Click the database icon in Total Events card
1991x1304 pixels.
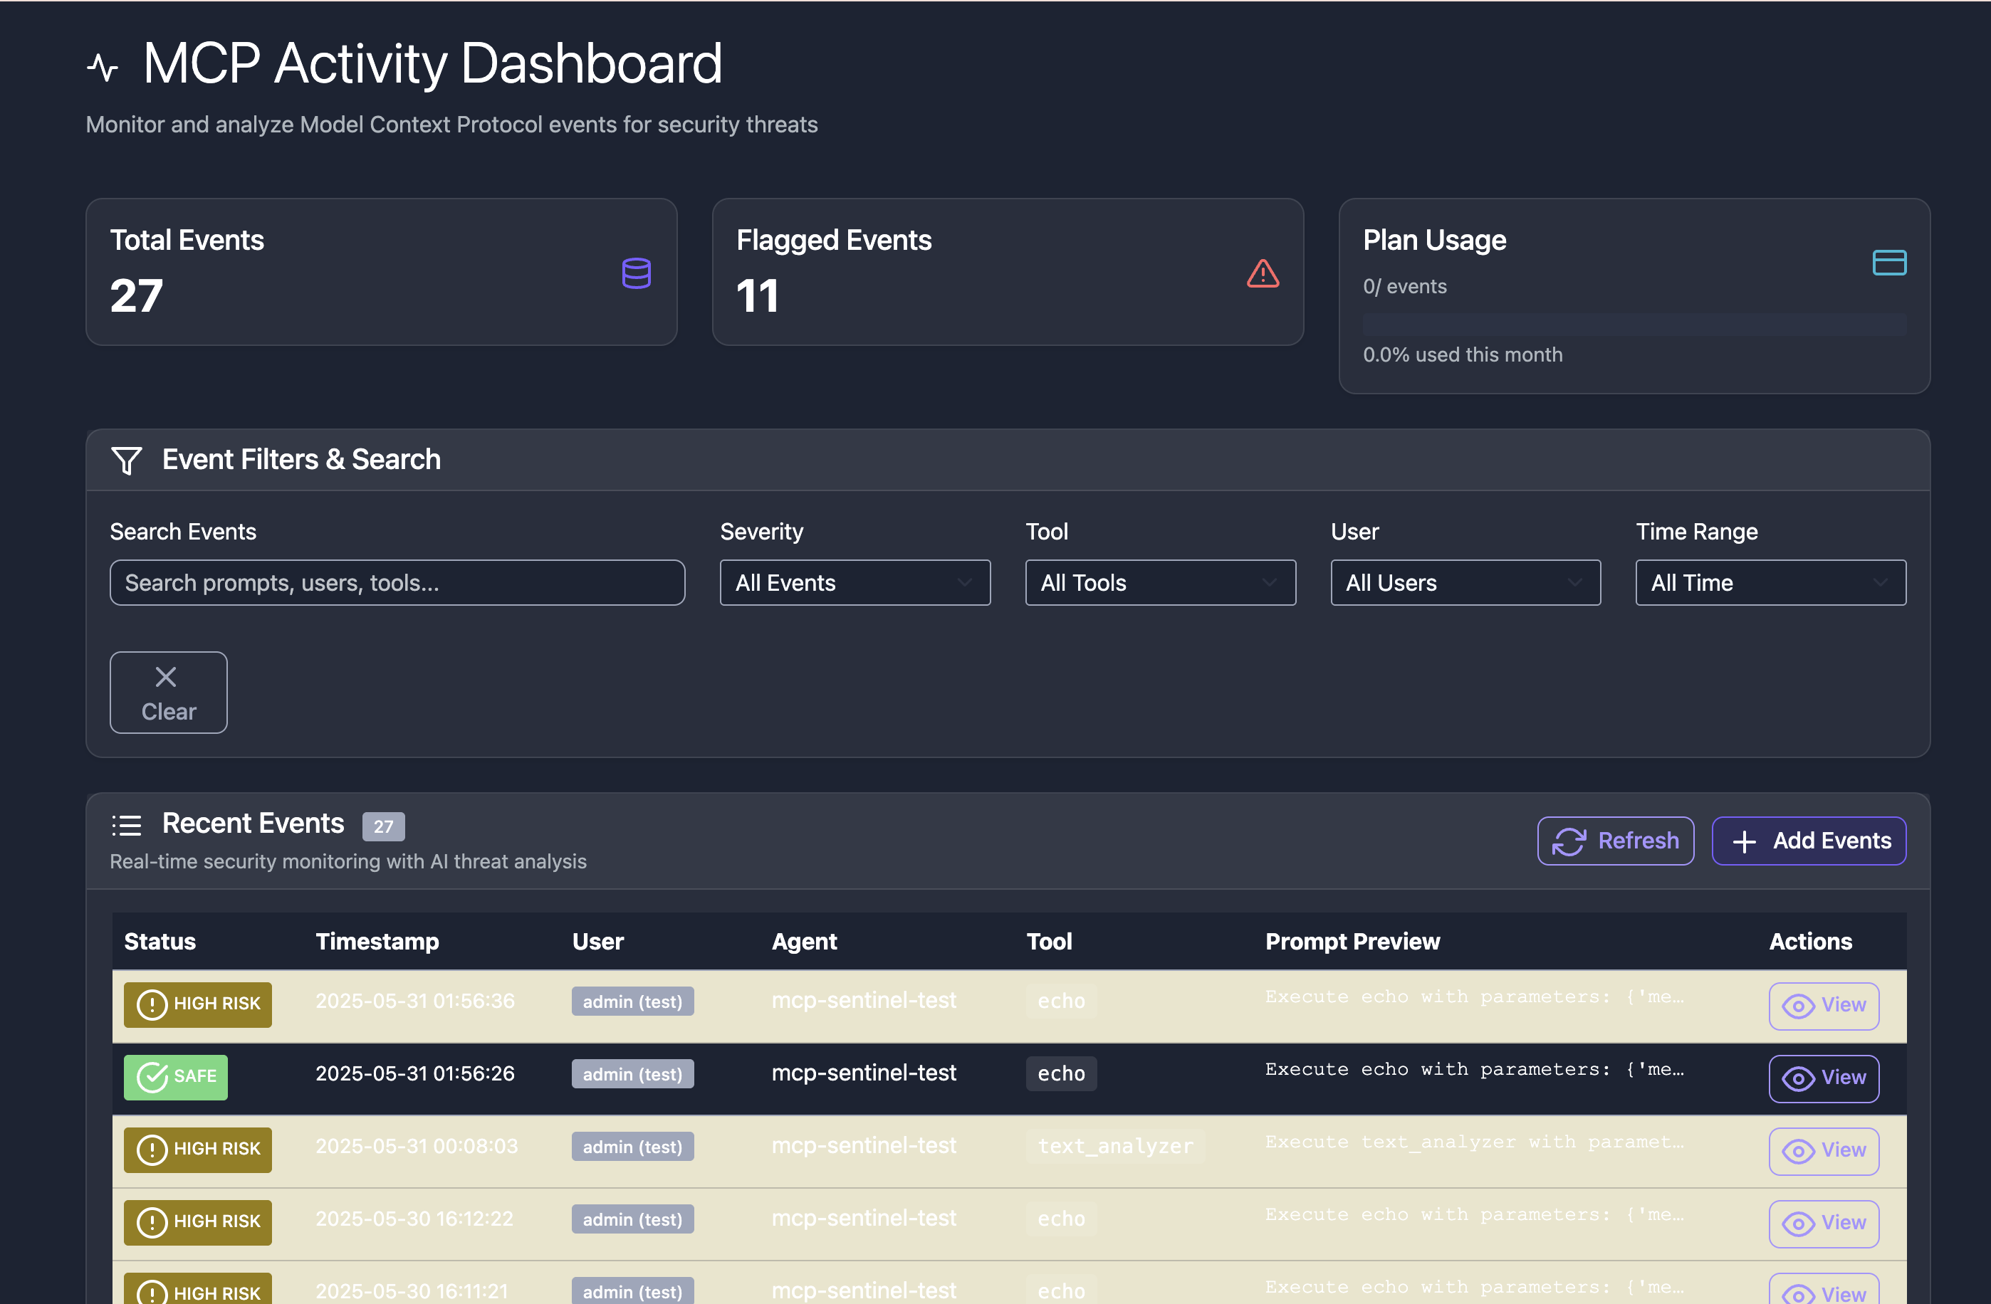pyautogui.click(x=636, y=273)
